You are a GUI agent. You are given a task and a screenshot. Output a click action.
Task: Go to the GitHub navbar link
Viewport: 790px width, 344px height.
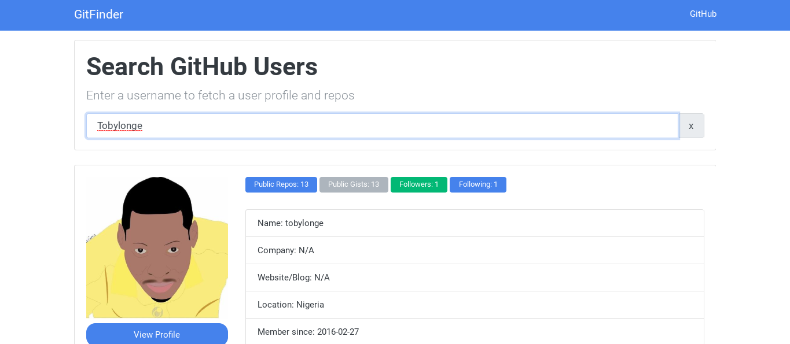(x=703, y=14)
